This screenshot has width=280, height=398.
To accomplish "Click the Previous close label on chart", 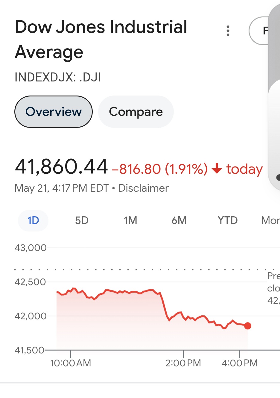I will pyautogui.click(x=273, y=288).
